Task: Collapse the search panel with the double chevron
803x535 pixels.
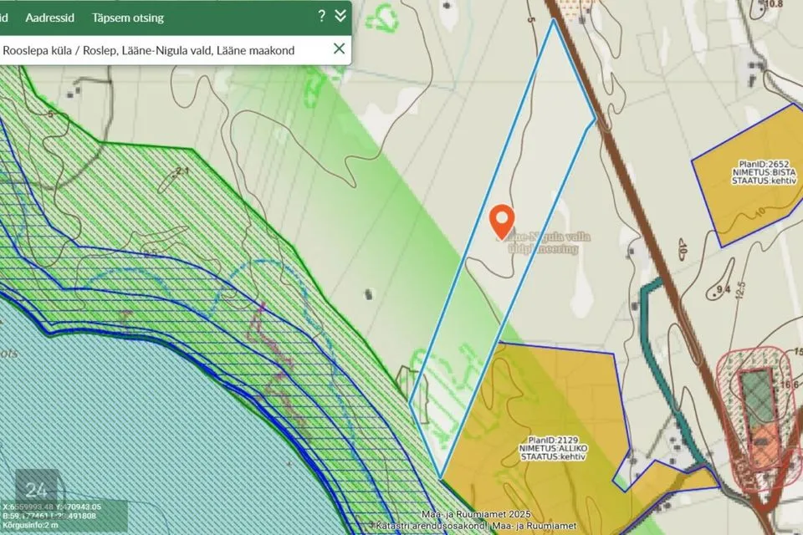Action: pyautogui.click(x=340, y=16)
